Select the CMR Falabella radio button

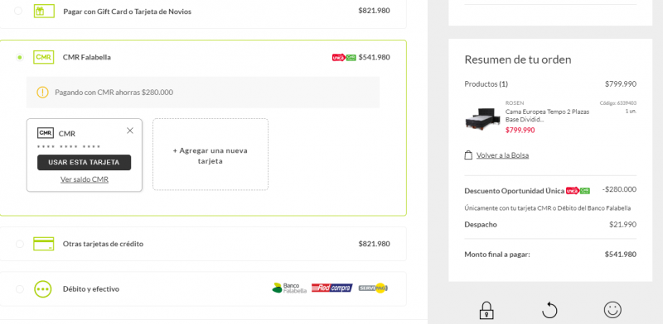coord(19,57)
